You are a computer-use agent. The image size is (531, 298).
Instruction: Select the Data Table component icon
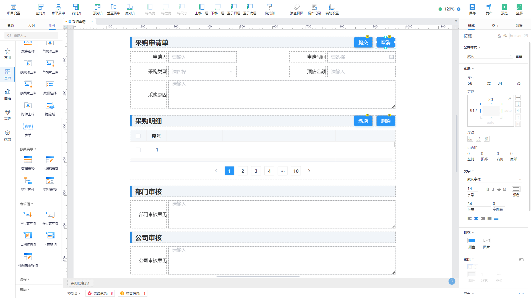click(x=28, y=160)
